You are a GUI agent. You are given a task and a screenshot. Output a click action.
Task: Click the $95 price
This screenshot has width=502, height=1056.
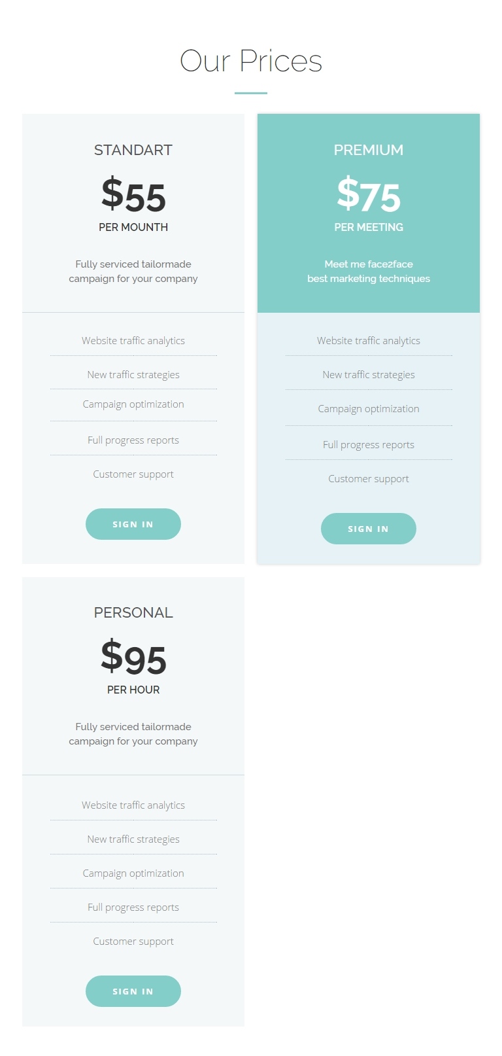point(133,658)
